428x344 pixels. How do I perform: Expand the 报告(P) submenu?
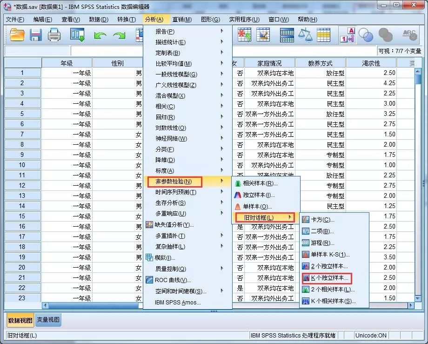[187, 31]
